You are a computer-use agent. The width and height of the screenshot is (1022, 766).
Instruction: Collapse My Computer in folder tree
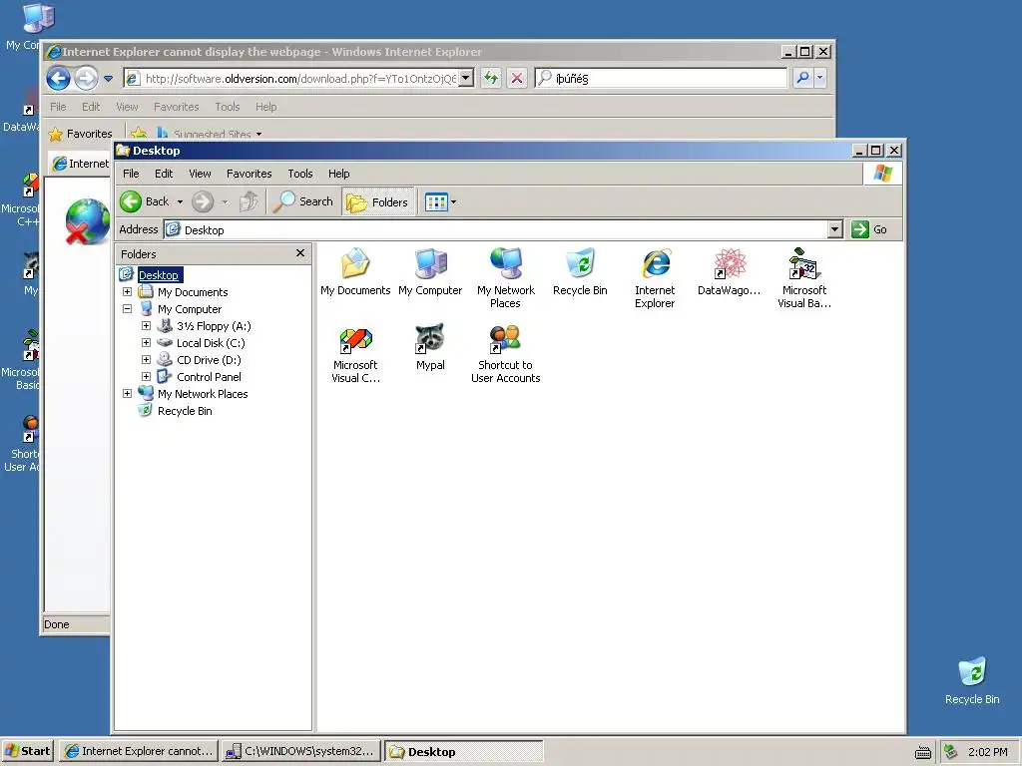127,309
